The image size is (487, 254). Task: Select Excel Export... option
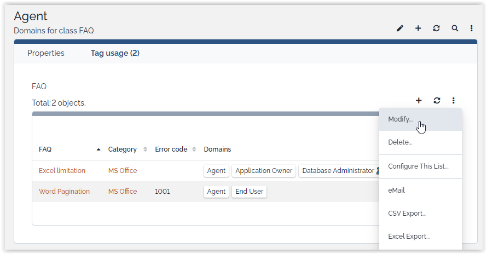[x=409, y=236]
